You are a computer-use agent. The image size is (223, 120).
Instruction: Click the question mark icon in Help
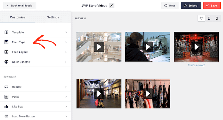tap(166, 6)
